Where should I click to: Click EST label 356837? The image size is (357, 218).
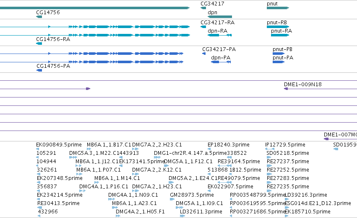[47, 187]
